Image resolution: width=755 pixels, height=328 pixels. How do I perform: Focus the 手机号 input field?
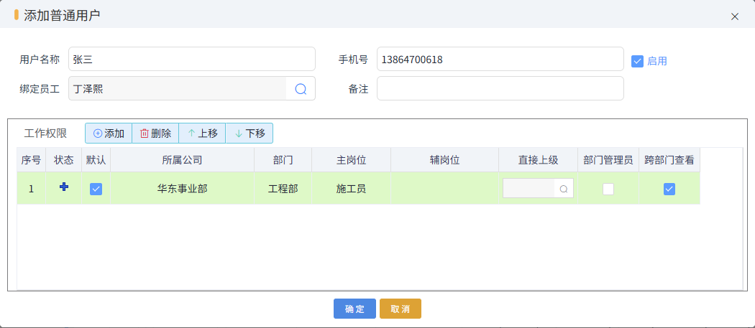coord(500,59)
